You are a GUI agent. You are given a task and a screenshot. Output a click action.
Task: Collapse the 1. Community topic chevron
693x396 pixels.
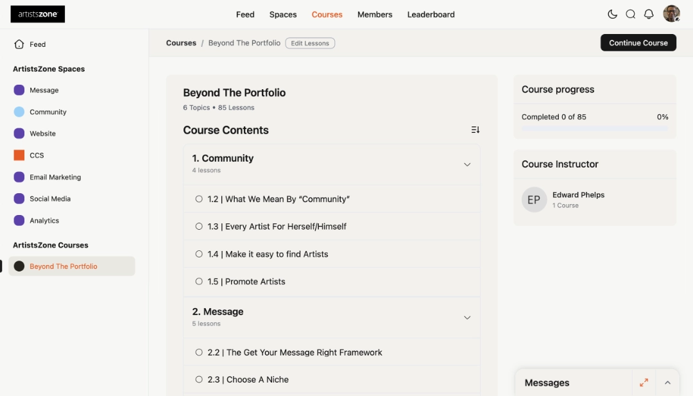466,164
